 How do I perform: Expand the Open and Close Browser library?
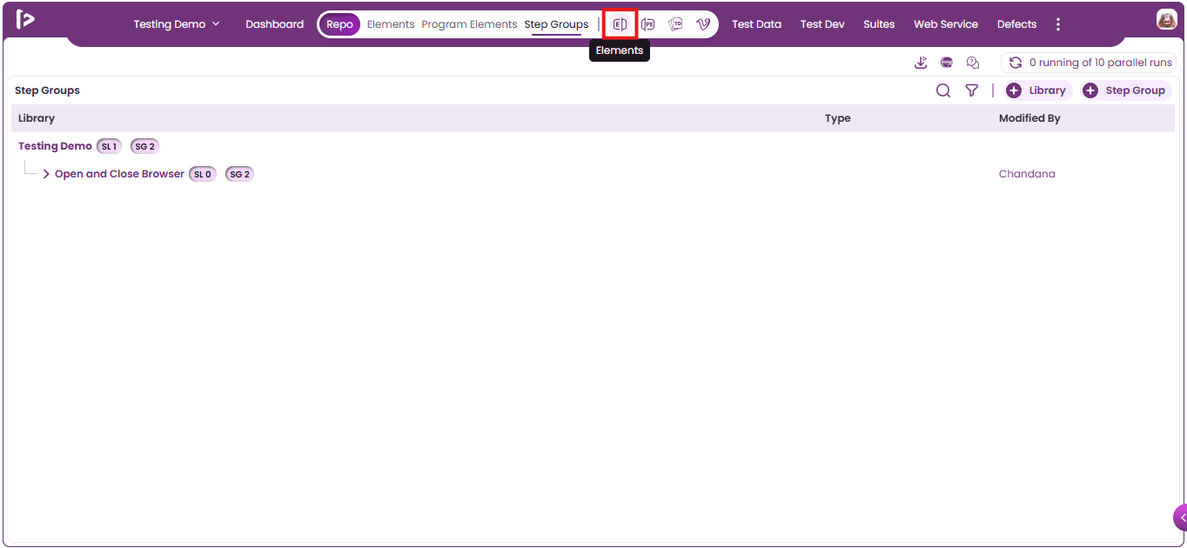46,174
